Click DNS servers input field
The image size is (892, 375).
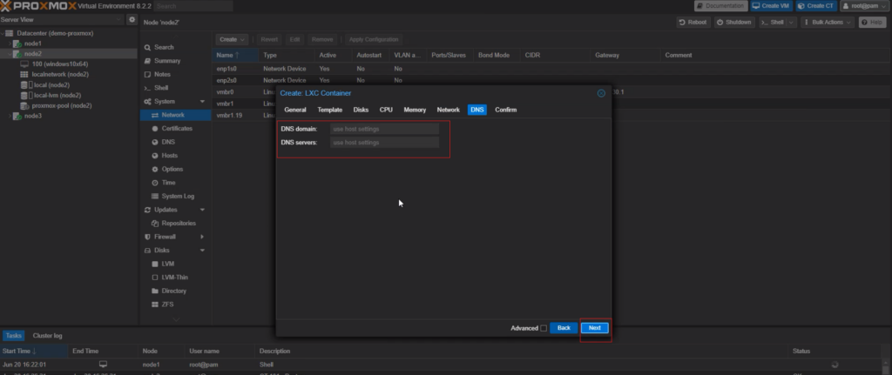point(384,143)
